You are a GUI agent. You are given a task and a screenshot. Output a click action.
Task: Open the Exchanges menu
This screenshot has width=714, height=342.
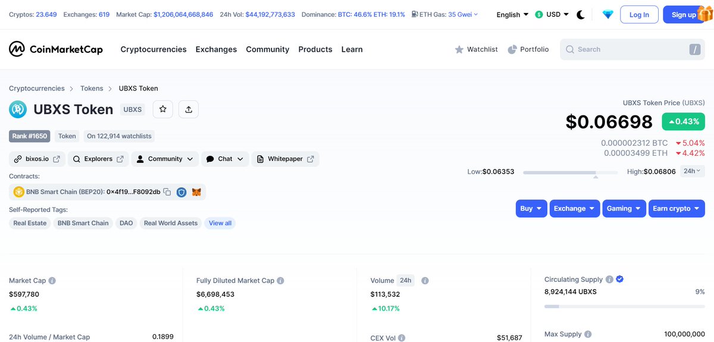tap(216, 49)
